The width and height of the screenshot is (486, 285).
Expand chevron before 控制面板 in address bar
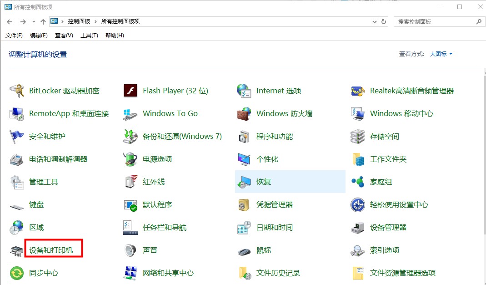[62, 21]
